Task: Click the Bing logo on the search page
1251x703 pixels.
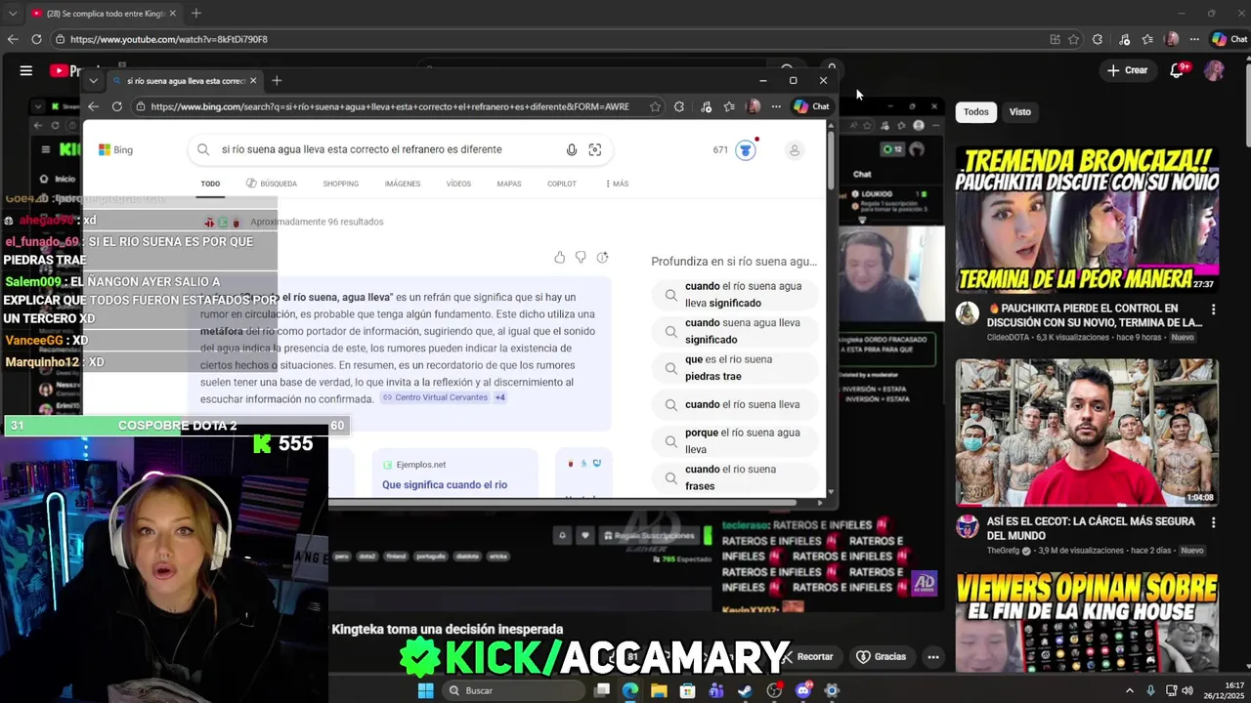Action: [115, 149]
